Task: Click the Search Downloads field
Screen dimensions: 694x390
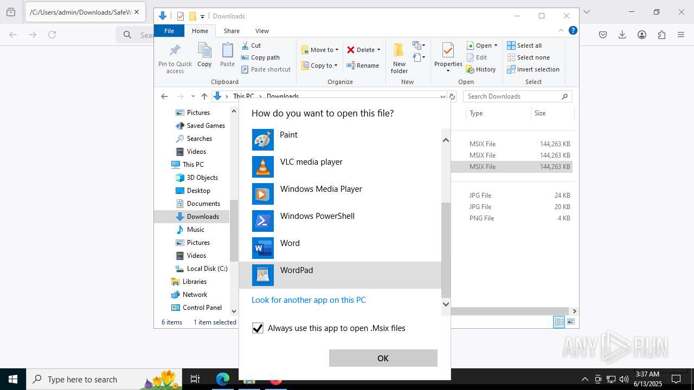Action: 518,96
